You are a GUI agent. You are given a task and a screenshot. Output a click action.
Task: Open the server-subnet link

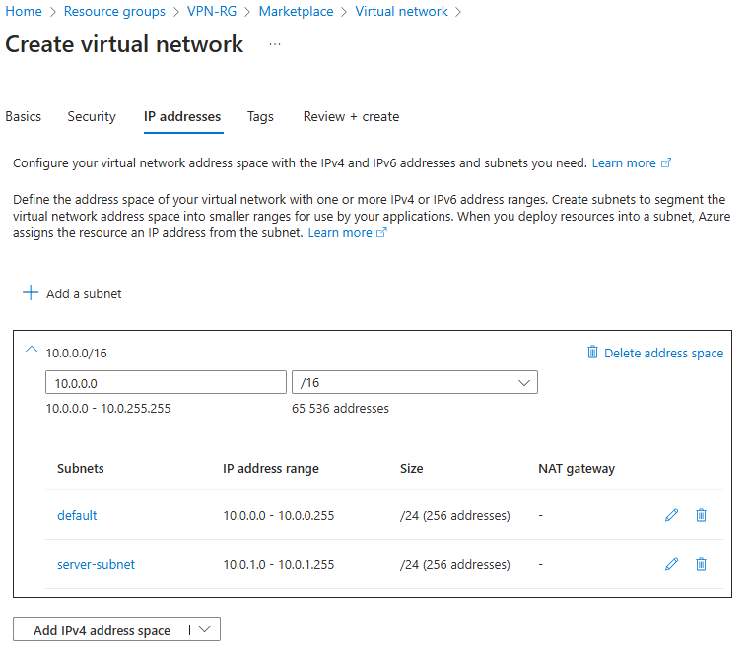click(x=96, y=564)
